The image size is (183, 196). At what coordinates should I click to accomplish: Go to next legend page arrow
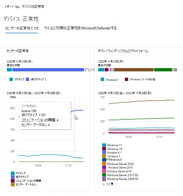[112, 184]
